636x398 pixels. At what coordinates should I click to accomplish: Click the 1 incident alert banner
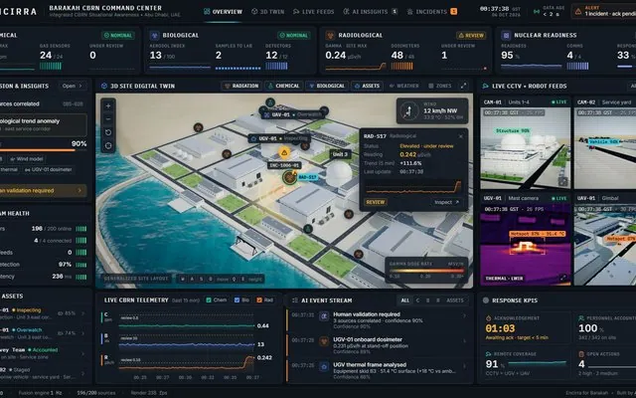click(604, 11)
